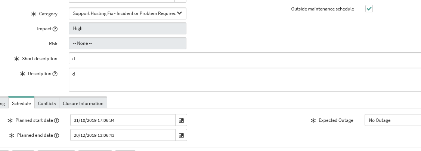421x151 pixels.
Task: Show help for the Planned start date field
Action: [x=56, y=120]
